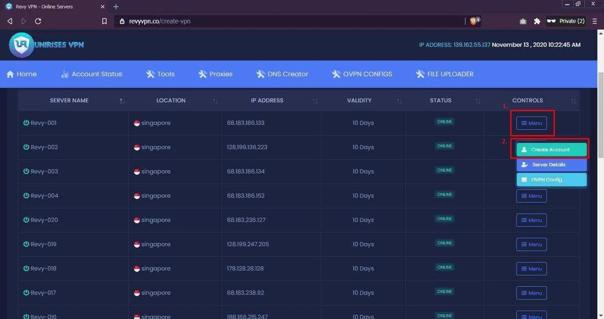The image size is (604, 319).
Task: Close the Revy VPN browser tab
Action: point(104,7)
